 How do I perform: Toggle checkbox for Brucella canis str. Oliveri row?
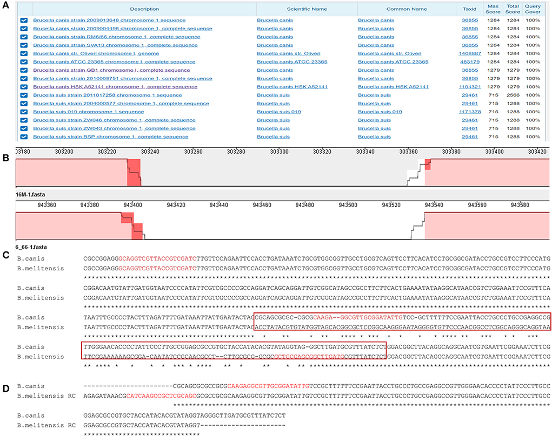pyautogui.click(x=24, y=54)
